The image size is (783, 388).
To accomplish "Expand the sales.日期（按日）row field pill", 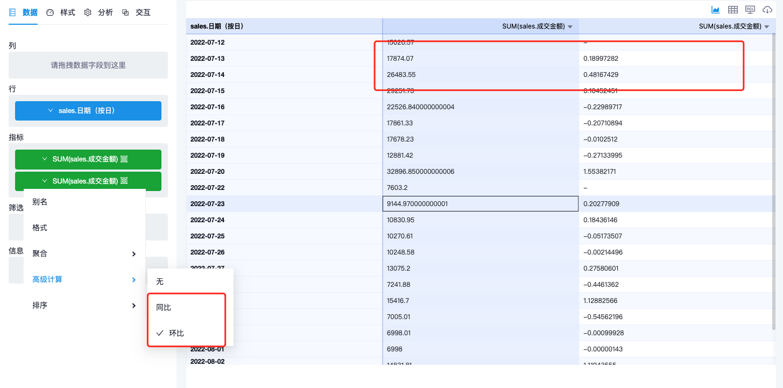I will coord(88,110).
